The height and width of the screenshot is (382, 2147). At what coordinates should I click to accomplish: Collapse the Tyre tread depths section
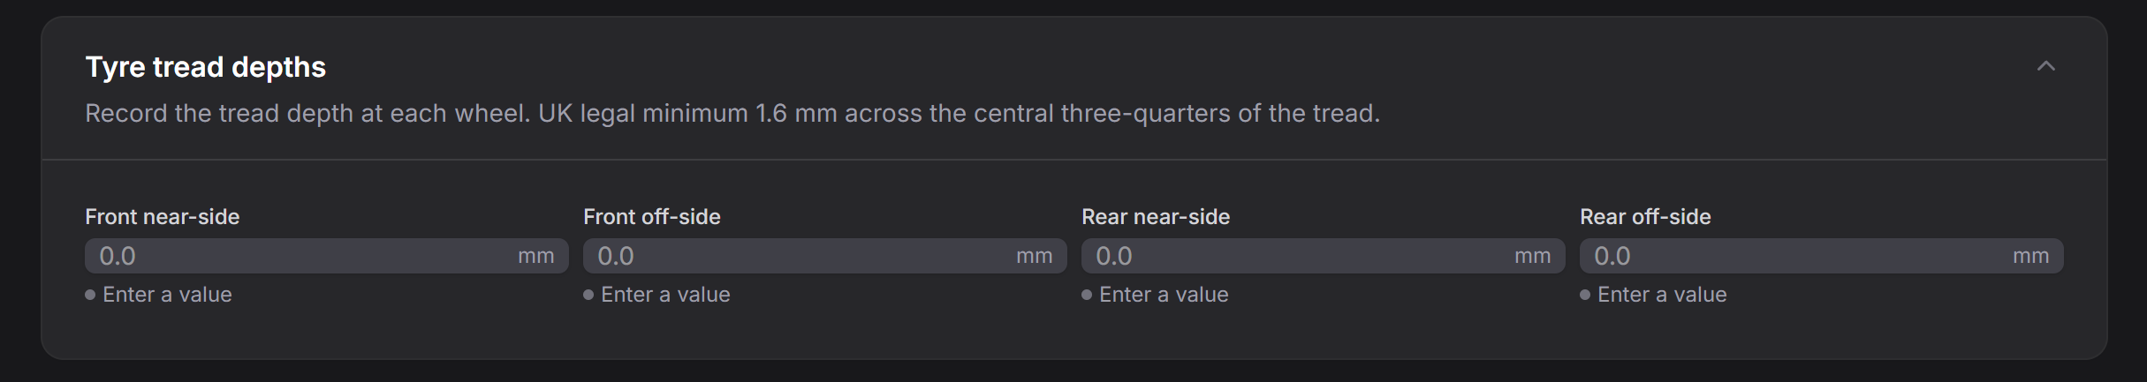click(x=2045, y=66)
